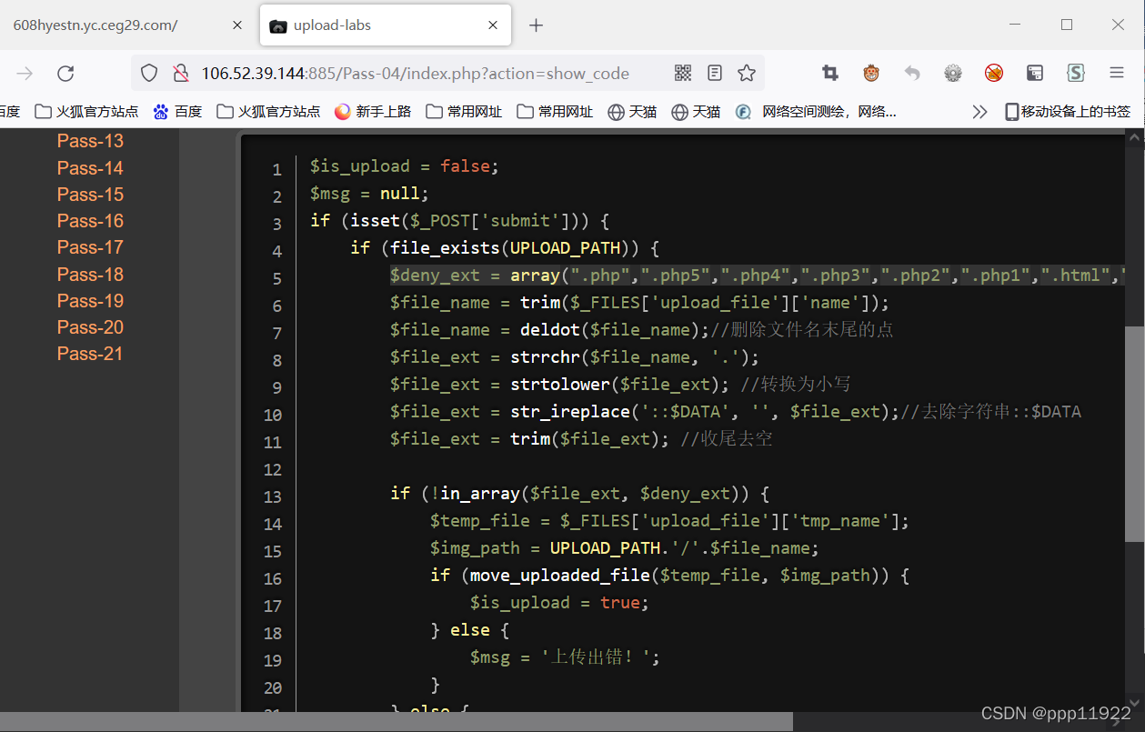
Task: Open the Firefox hamburger menu
Action: 1117,74
